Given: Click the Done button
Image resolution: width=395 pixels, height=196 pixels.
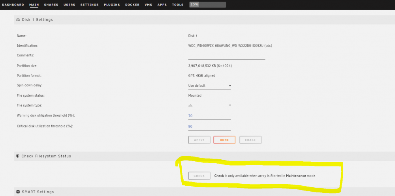Looking at the screenshot, I should tap(224, 140).
